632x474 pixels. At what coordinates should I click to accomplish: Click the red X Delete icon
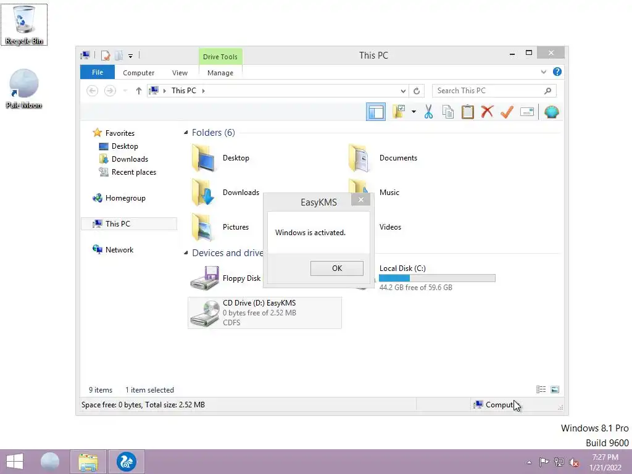coord(487,112)
